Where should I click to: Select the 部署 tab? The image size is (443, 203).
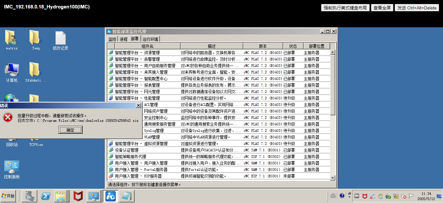[135, 39]
